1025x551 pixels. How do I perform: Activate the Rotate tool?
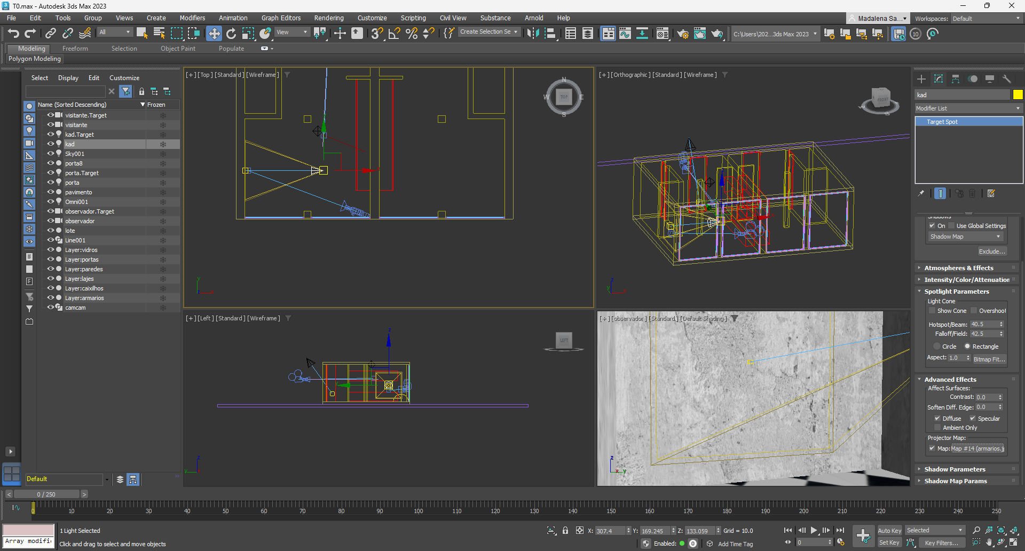231,34
